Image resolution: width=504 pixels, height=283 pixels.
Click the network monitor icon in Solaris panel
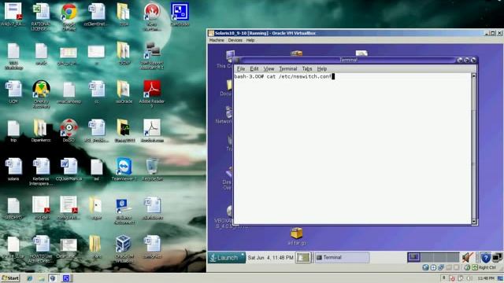[497, 257]
